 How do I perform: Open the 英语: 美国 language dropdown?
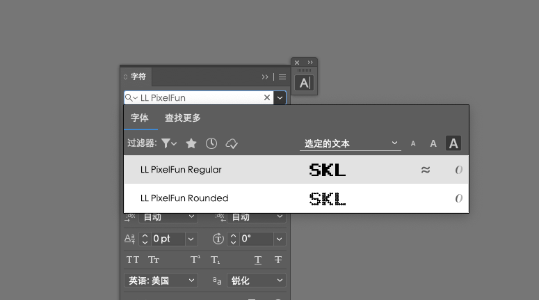(161, 281)
